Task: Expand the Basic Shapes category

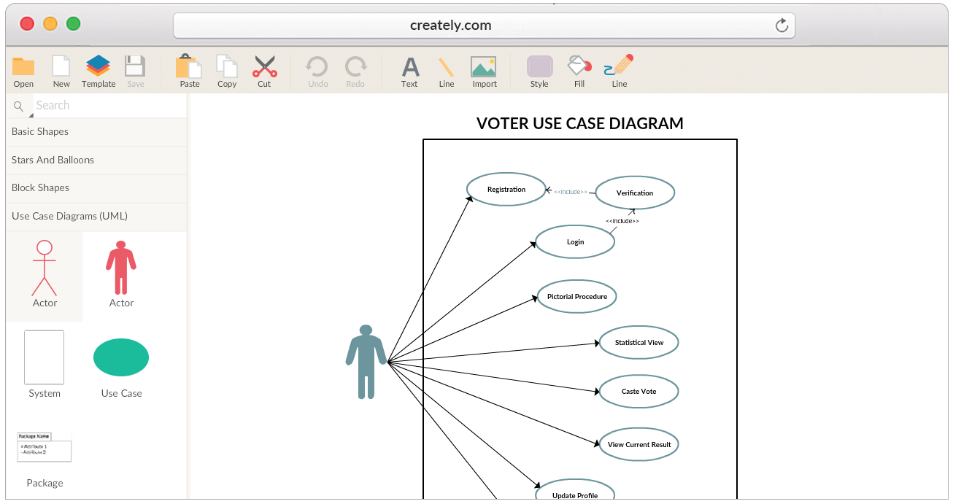Action: (39, 131)
